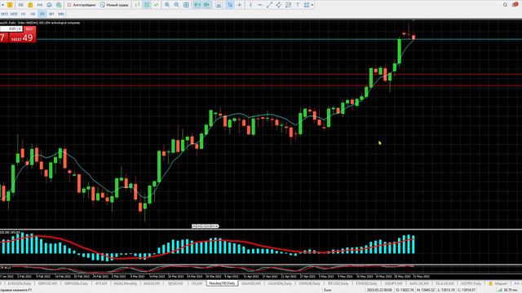Click the yellow profile icon in toolbar
Image resolution: width=522 pixels, height=293 pixels.
(x=10, y=5)
